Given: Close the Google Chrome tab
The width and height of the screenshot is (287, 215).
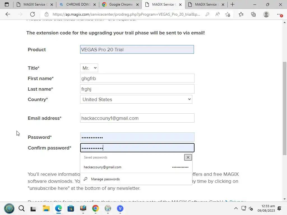Looking at the screenshot, I should coord(137,4).
